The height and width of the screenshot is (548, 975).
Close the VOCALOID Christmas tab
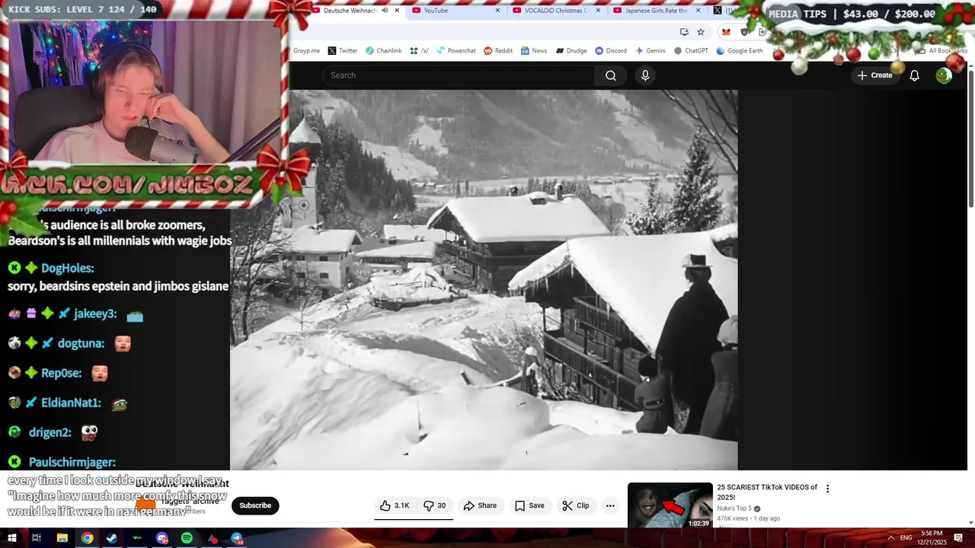click(598, 11)
